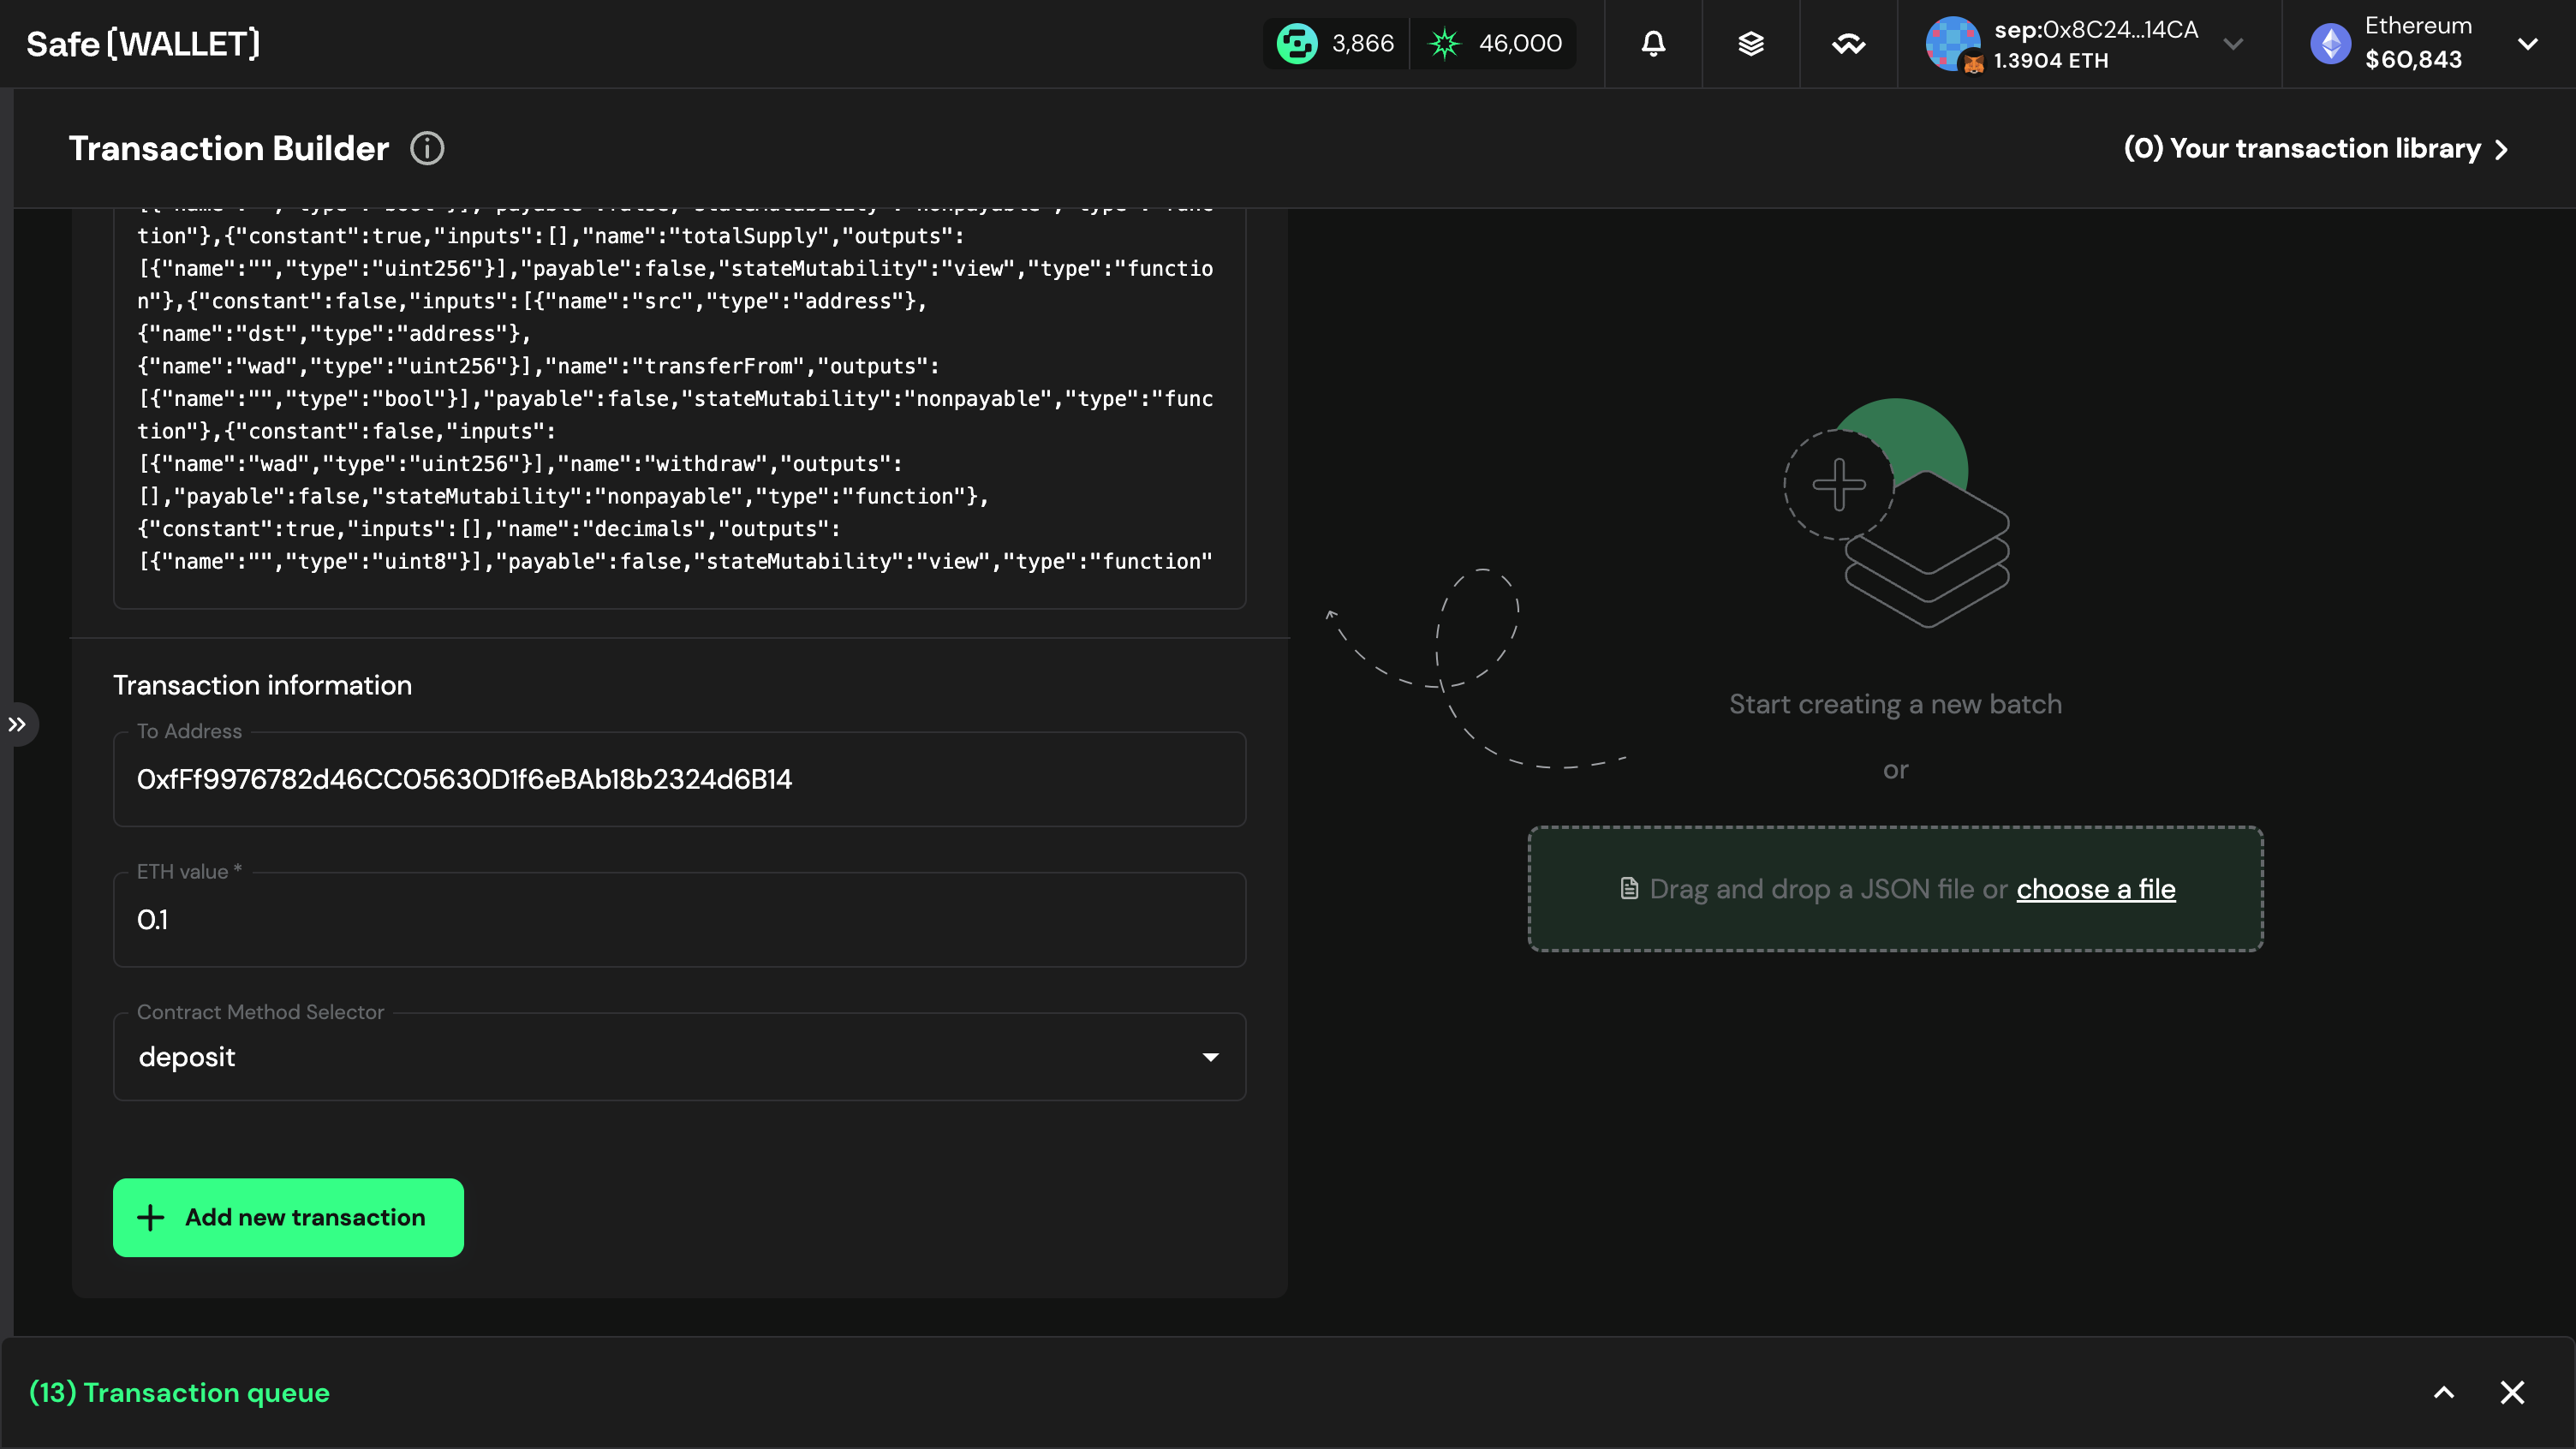The image size is (2576, 1449).
Task: Click Add new transaction button
Action: (288, 1217)
